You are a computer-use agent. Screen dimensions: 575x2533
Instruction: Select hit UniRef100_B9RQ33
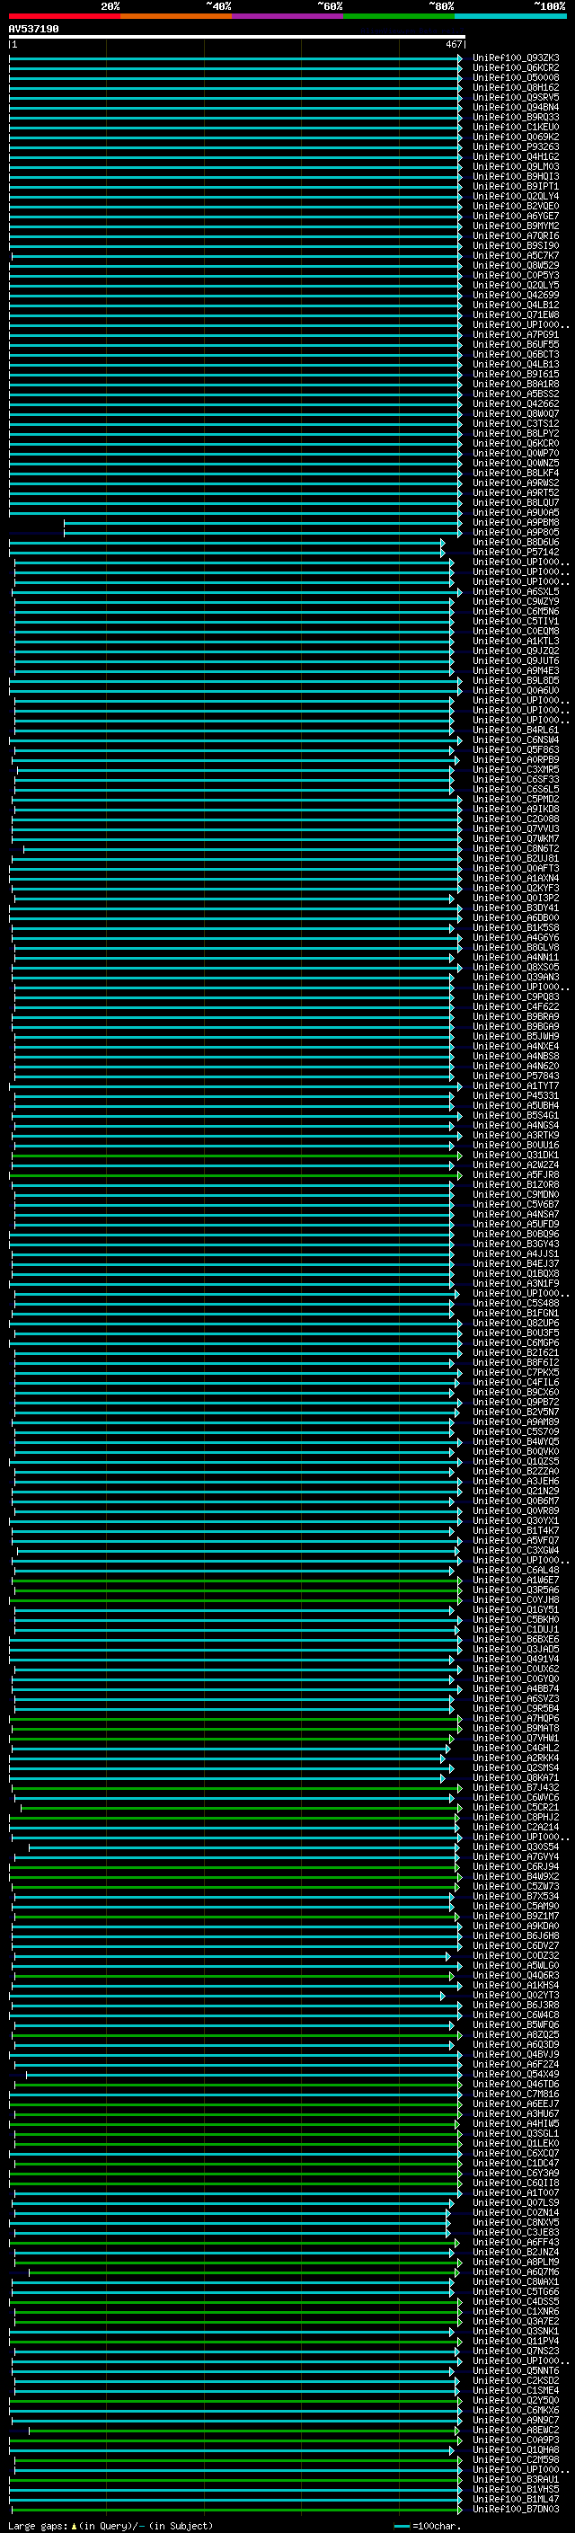pyautogui.click(x=516, y=117)
